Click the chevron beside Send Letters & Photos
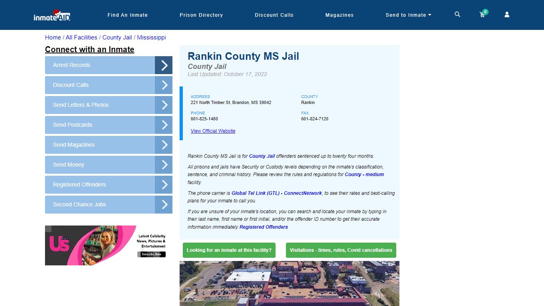The image size is (544, 306). coord(164,105)
